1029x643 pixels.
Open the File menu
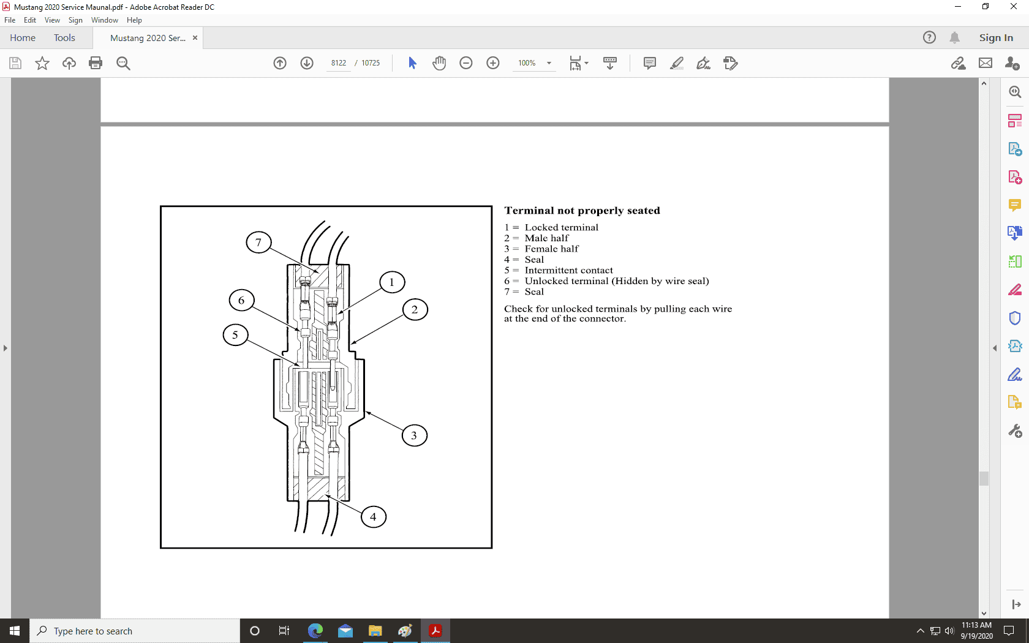coord(10,20)
